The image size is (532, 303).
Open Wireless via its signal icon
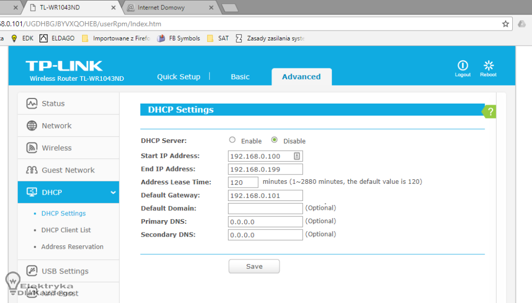pyautogui.click(x=32, y=148)
